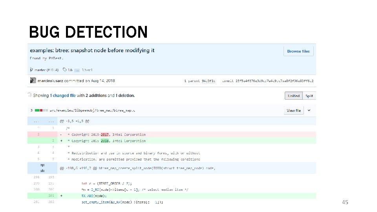Click the 1 changed file link
This screenshot has width=377, height=212.
pos(63,95)
